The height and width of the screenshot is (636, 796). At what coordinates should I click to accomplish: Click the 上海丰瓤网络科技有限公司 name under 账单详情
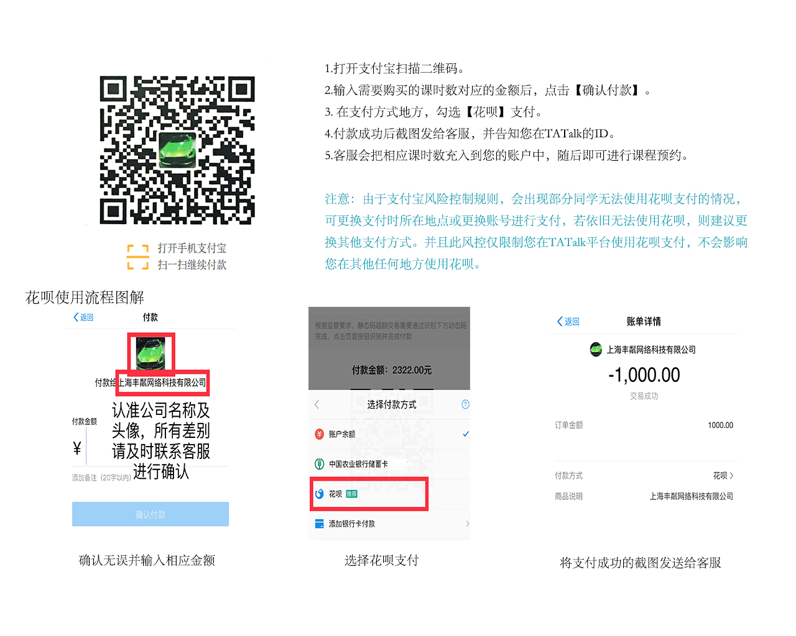tap(651, 350)
